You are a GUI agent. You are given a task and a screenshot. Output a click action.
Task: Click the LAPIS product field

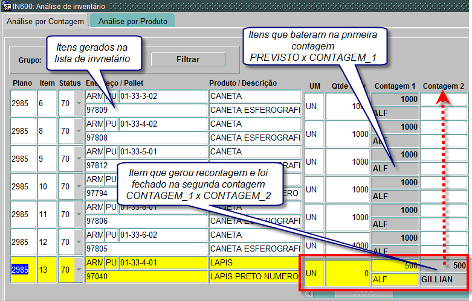[x=254, y=262]
